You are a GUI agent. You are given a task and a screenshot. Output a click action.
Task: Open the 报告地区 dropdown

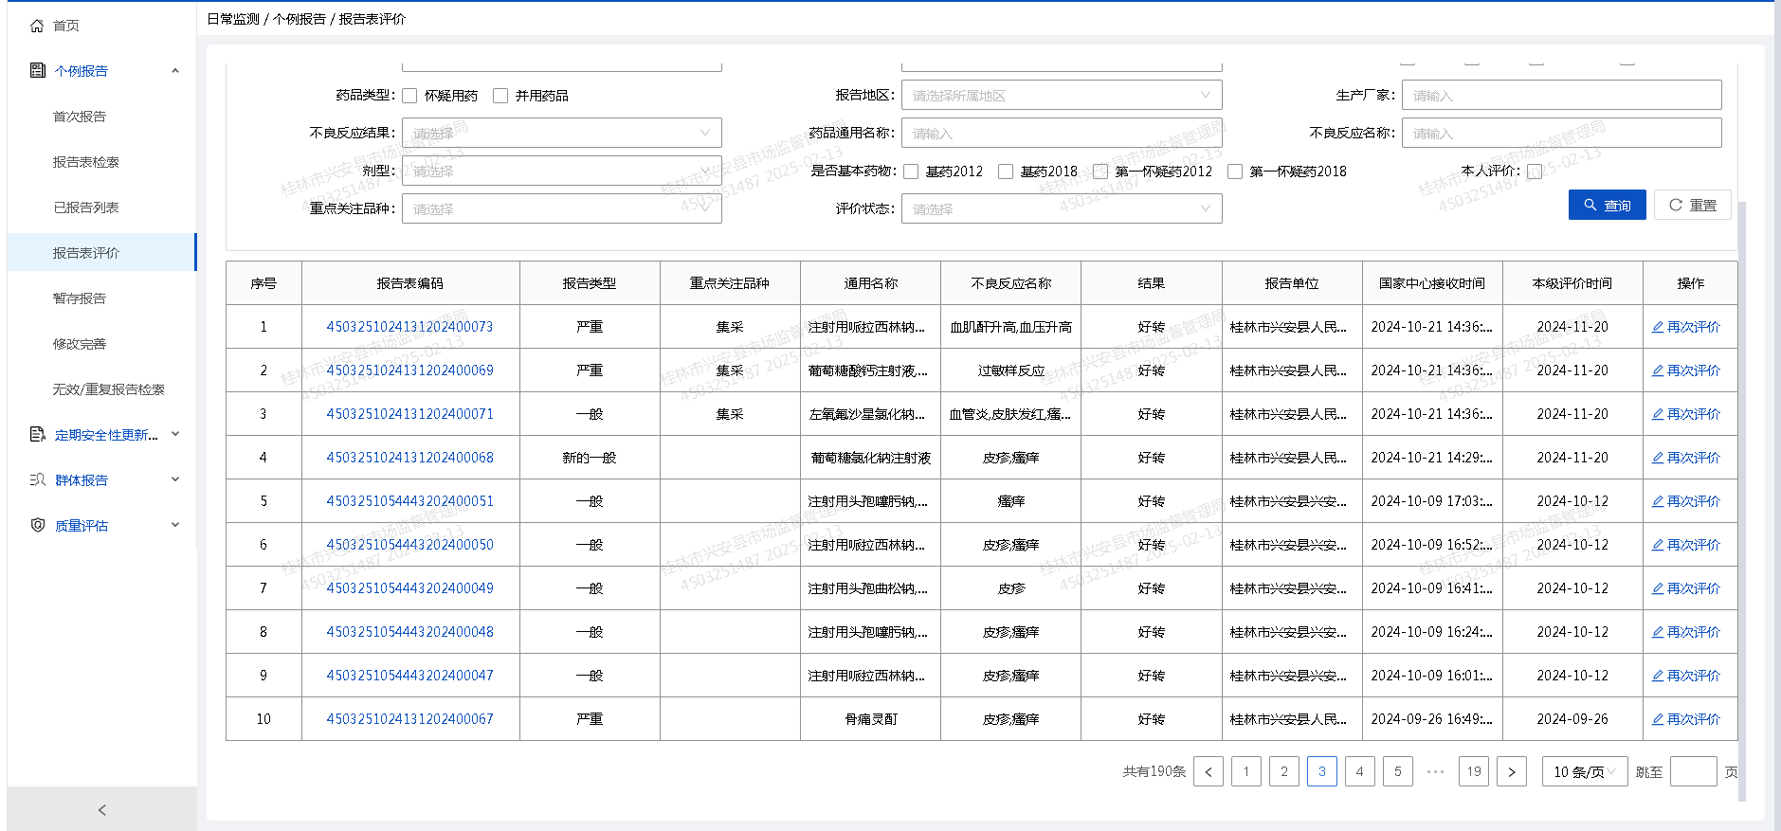point(1061,95)
